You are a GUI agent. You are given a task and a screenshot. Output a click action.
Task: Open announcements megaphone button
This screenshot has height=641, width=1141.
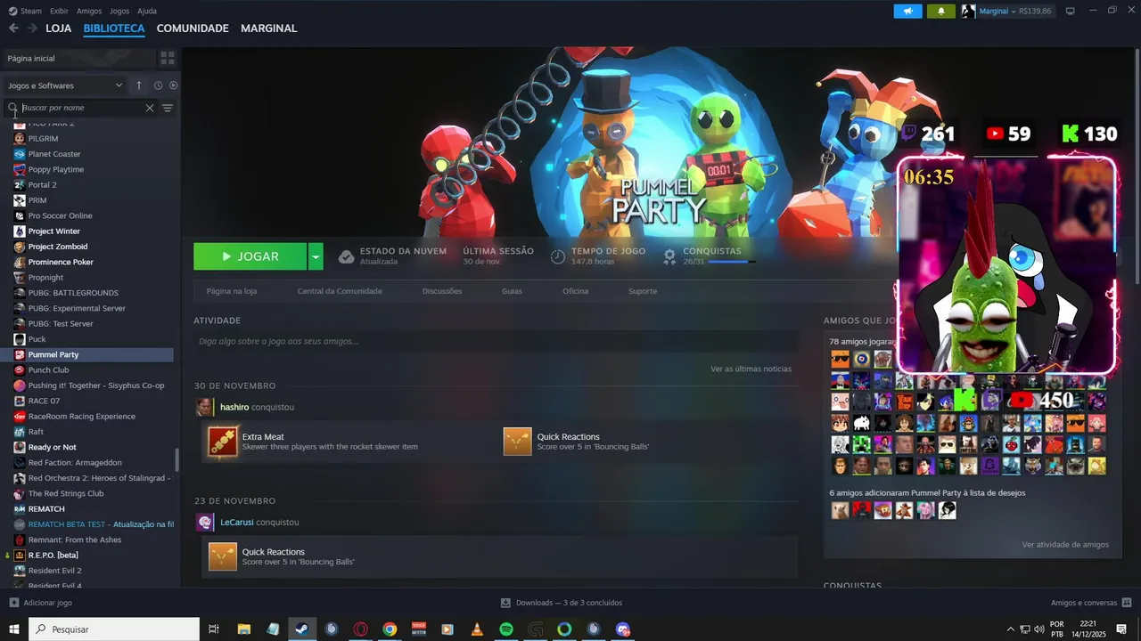[x=907, y=12]
